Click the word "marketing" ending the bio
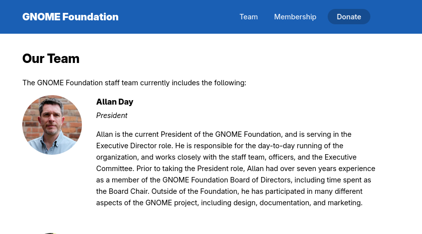This screenshot has height=234, width=422. [x=345, y=203]
